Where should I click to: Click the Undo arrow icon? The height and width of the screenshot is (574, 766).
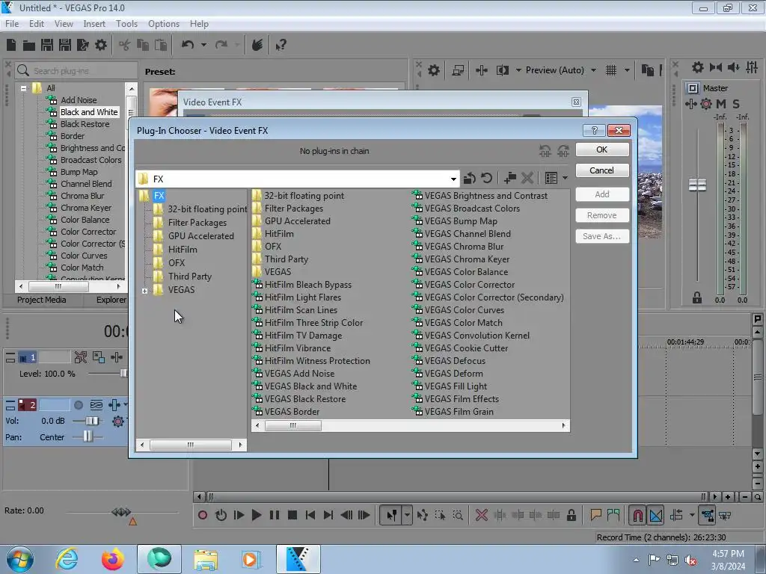(x=188, y=45)
